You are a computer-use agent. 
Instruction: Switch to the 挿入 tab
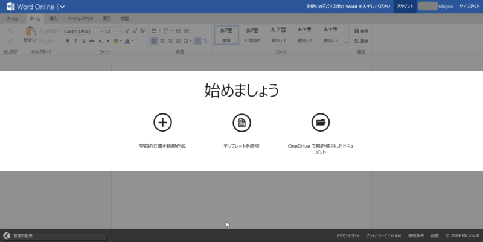(x=53, y=19)
